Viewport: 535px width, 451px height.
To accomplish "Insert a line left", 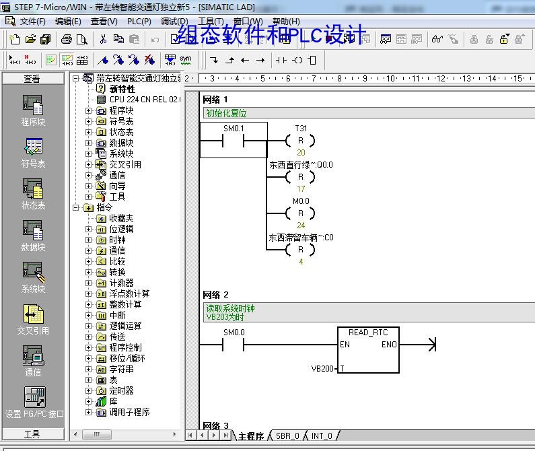I will (245, 61).
